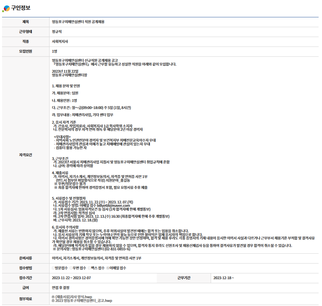Toggle the 이메일 접수 checkbox

(x=108, y=268)
